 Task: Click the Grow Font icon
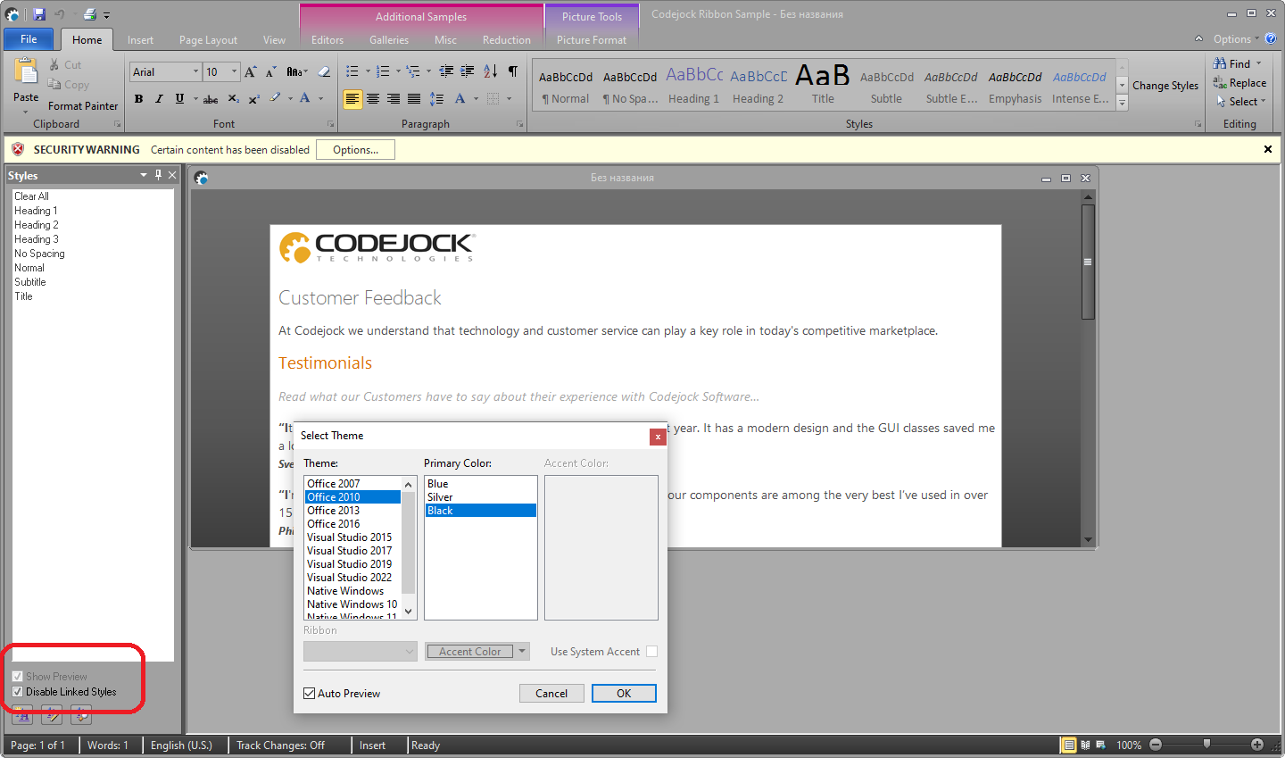pyautogui.click(x=251, y=71)
